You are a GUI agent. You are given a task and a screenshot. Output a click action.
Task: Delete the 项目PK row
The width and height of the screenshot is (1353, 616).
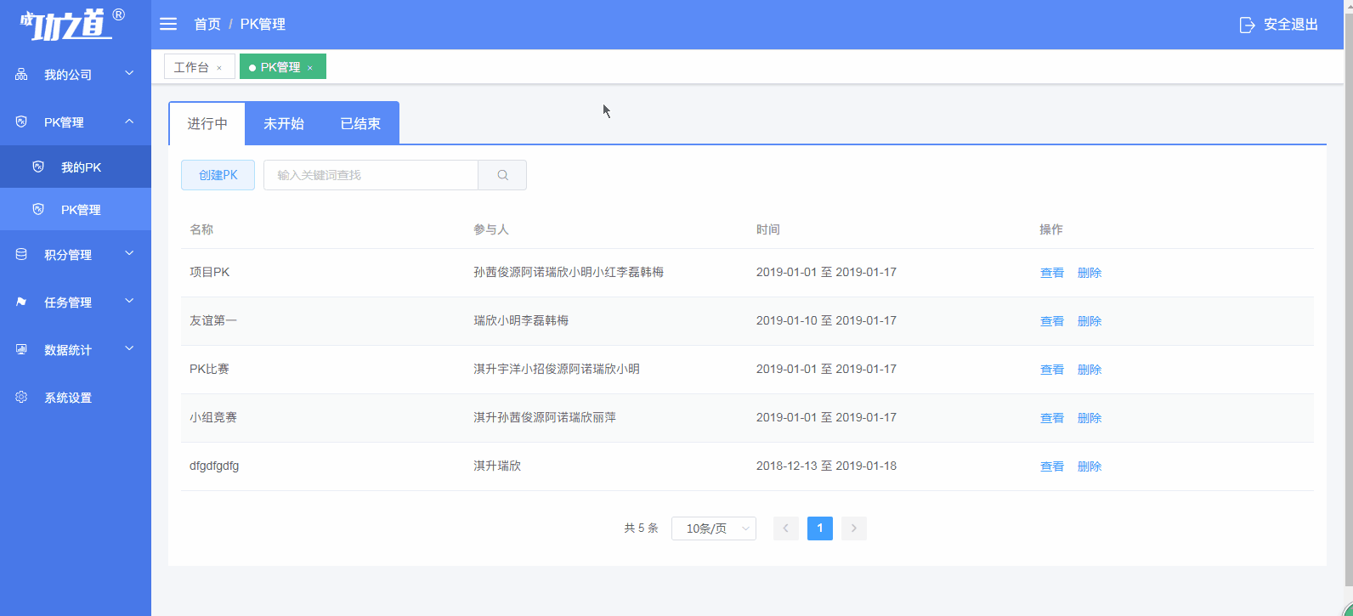click(1090, 273)
